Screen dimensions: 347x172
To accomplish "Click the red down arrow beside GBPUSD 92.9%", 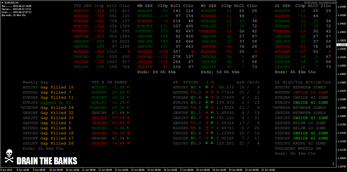I will coord(128,123).
